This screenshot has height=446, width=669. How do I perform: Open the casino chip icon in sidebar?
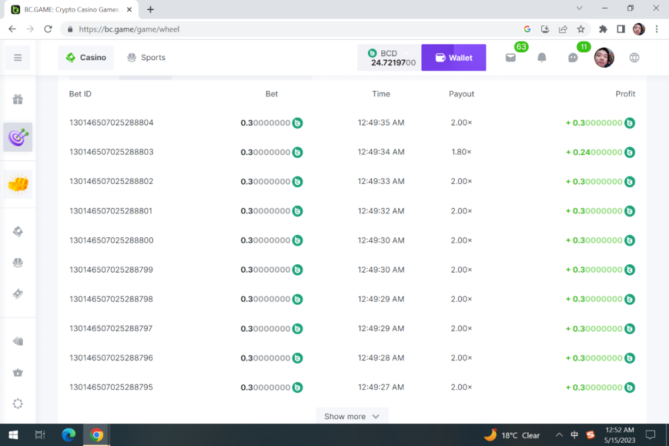[17, 230]
